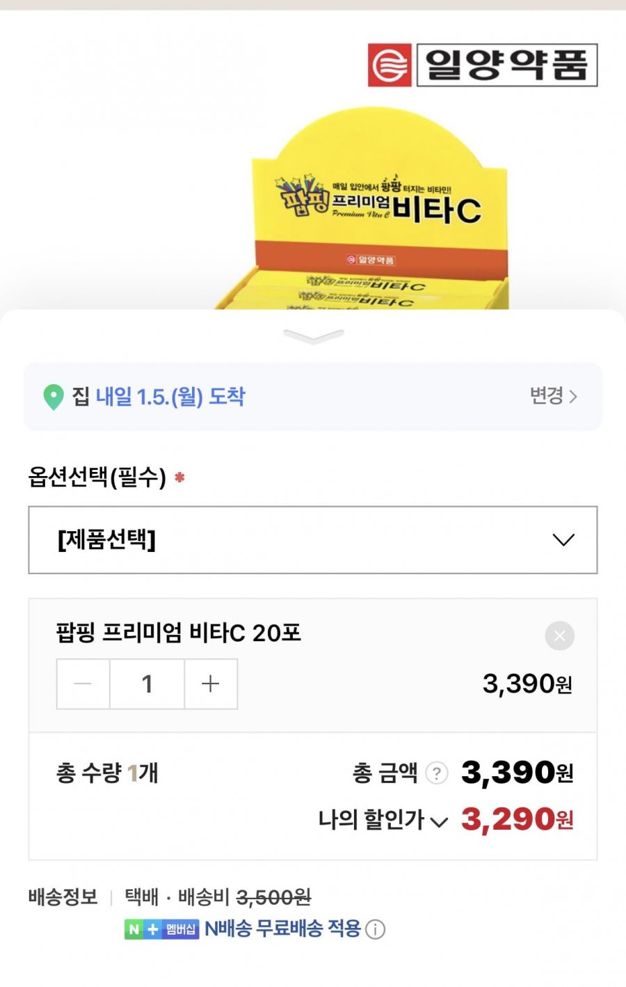The width and height of the screenshot is (626, 987).
Task: Tap the red 3,290원 discounted price
Action: tap(517, 820)
